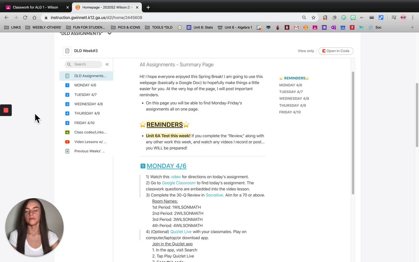
Task: Click the video link in Monday step 1
Action: (x=176, y=177)
